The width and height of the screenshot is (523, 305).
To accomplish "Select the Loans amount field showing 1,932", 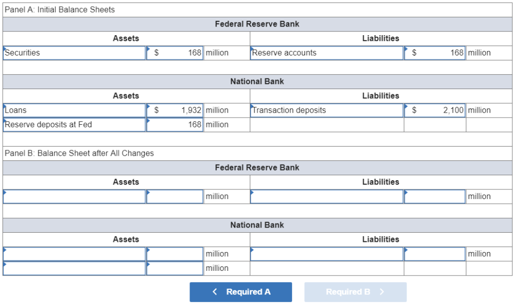I will tap(175, 110).
